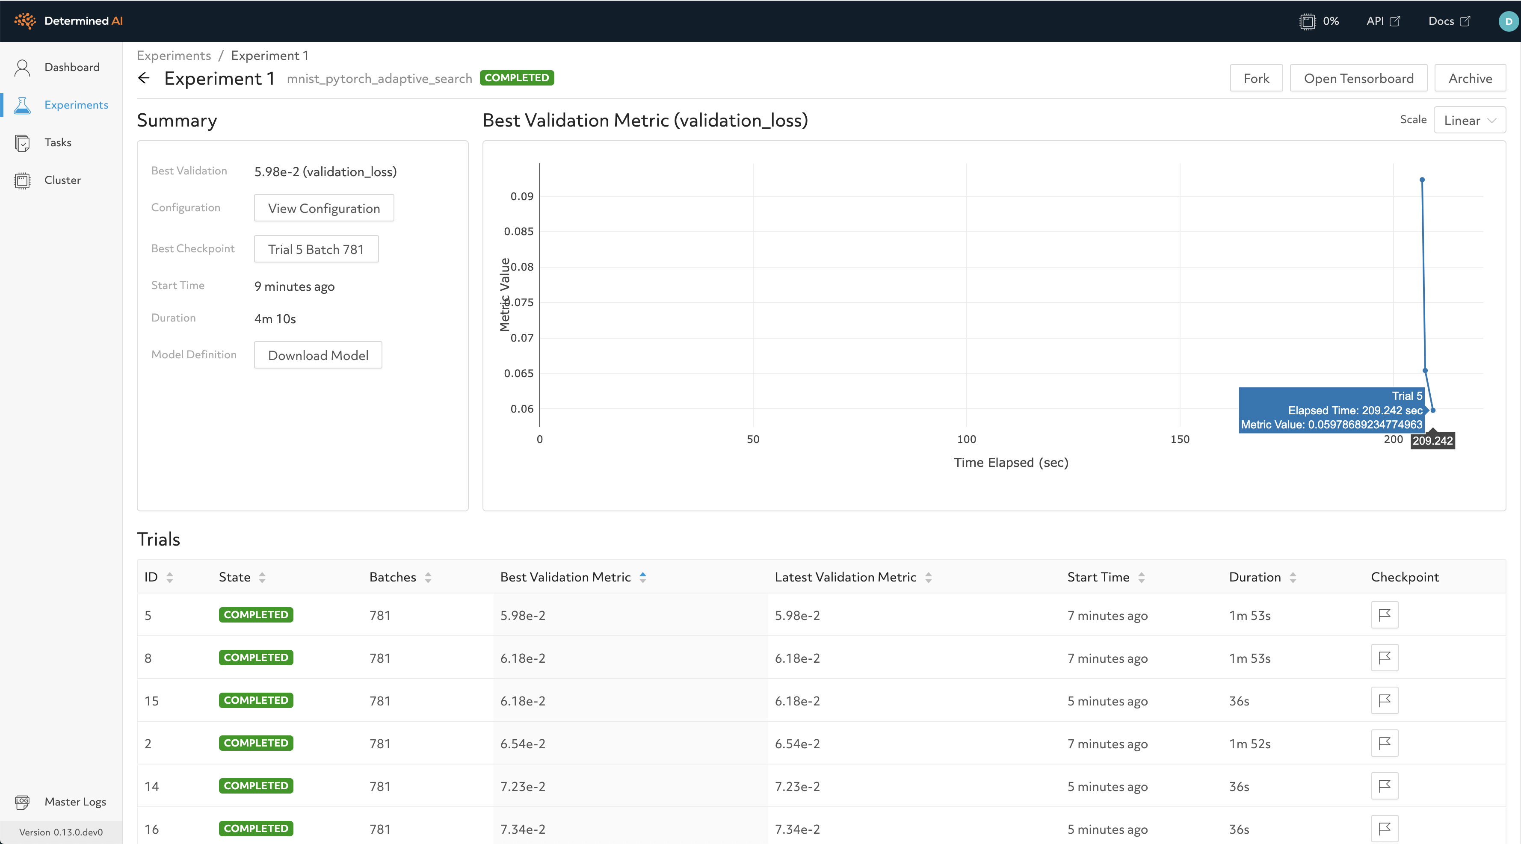Click COMPLETED badge in trial 16 row
Screen dimensions: 1521x844
(x=256, y=829)
